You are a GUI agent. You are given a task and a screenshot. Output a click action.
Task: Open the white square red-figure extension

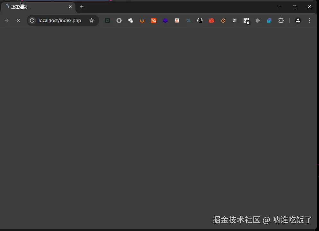(x=177, y=20)
